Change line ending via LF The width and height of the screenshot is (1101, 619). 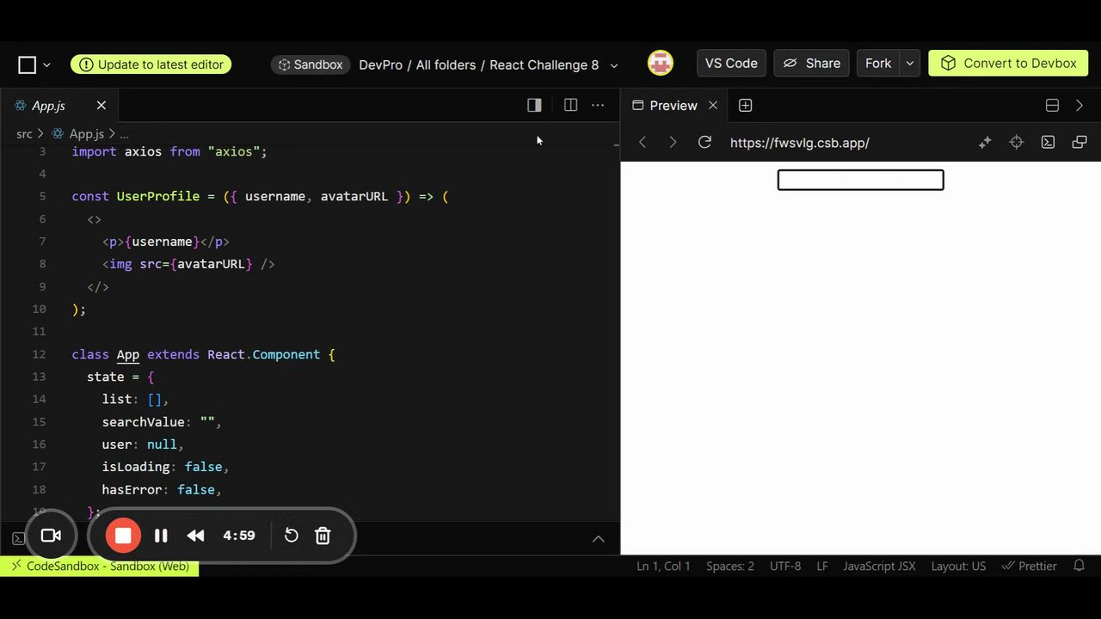[x=822, y=566]
